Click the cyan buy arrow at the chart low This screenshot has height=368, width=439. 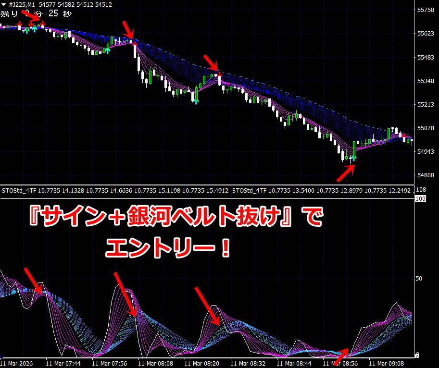coord(354,157)
